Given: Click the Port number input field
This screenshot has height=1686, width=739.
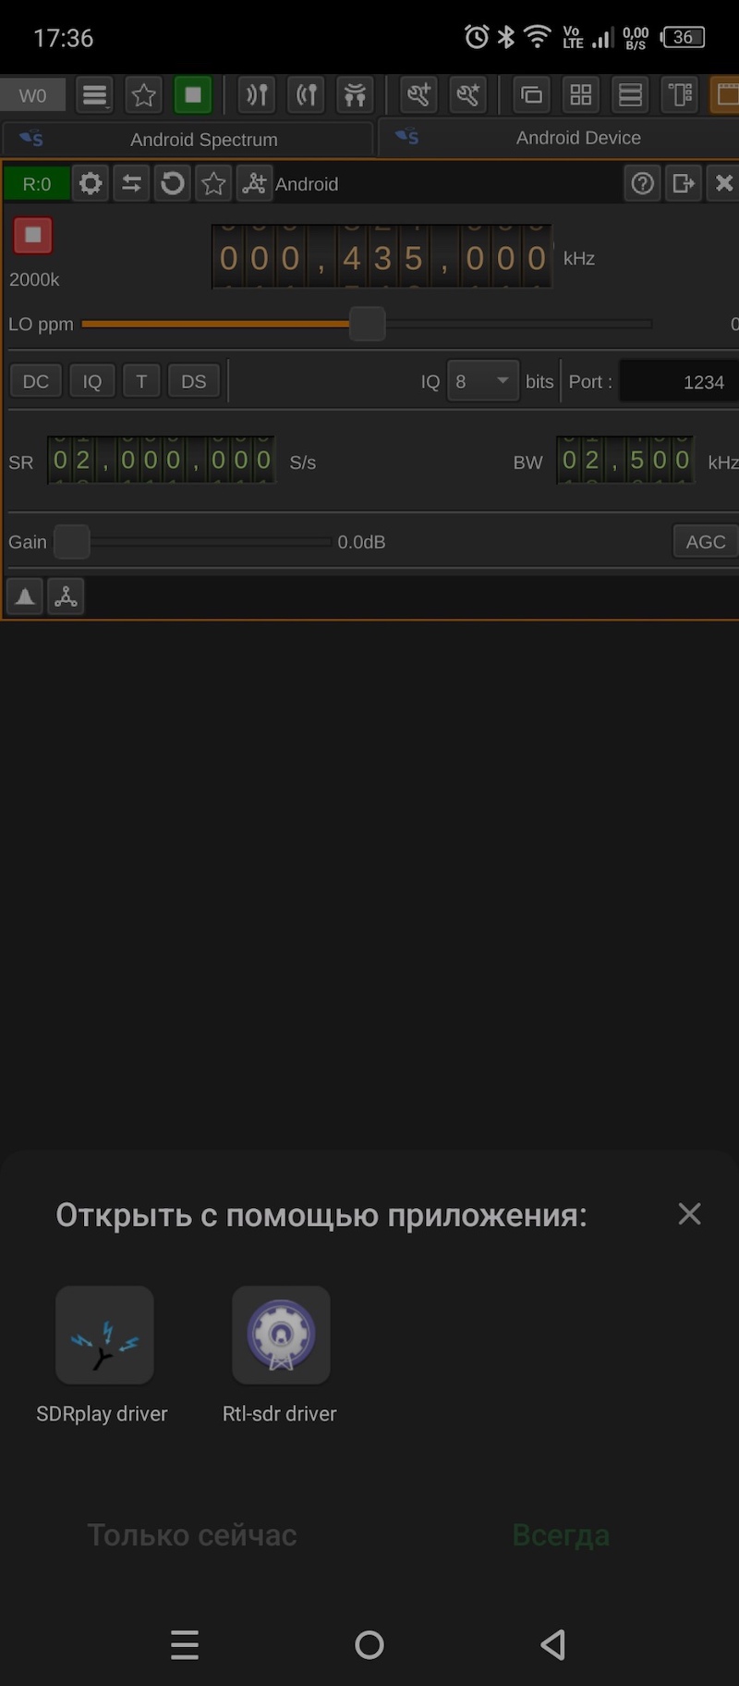Looking at the screenshot, I should tap(679, 381).
